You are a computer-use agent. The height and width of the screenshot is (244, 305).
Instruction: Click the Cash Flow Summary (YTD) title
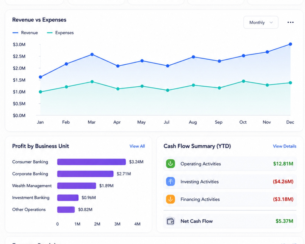coord(197,146)
